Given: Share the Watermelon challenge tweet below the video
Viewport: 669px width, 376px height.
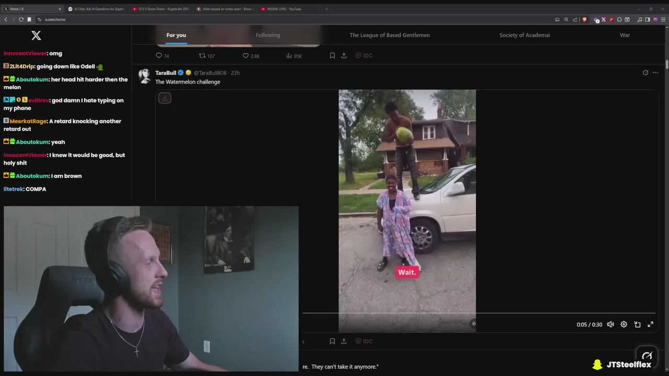Looking at the screenshot, I should pyautogui.click(x=344, y=341).
